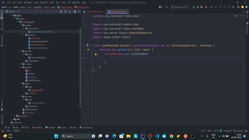Click Windows Start button on taskbar
Image resolution: width=249 pixels, height=140 pixels.
tap(56, 136)
